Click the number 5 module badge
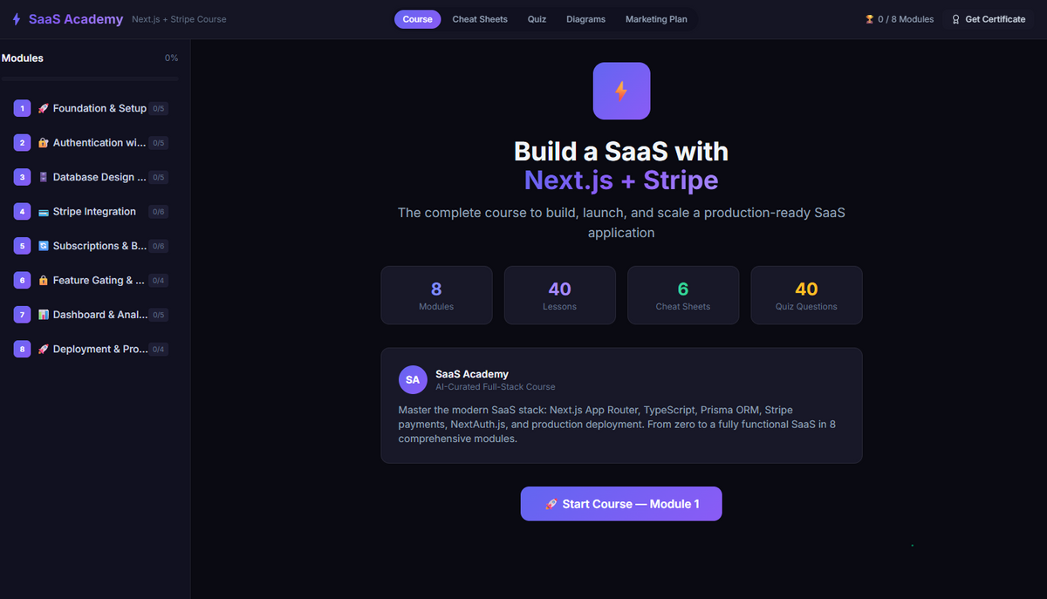Viewport: 1047px width, 599px height. 22,246
